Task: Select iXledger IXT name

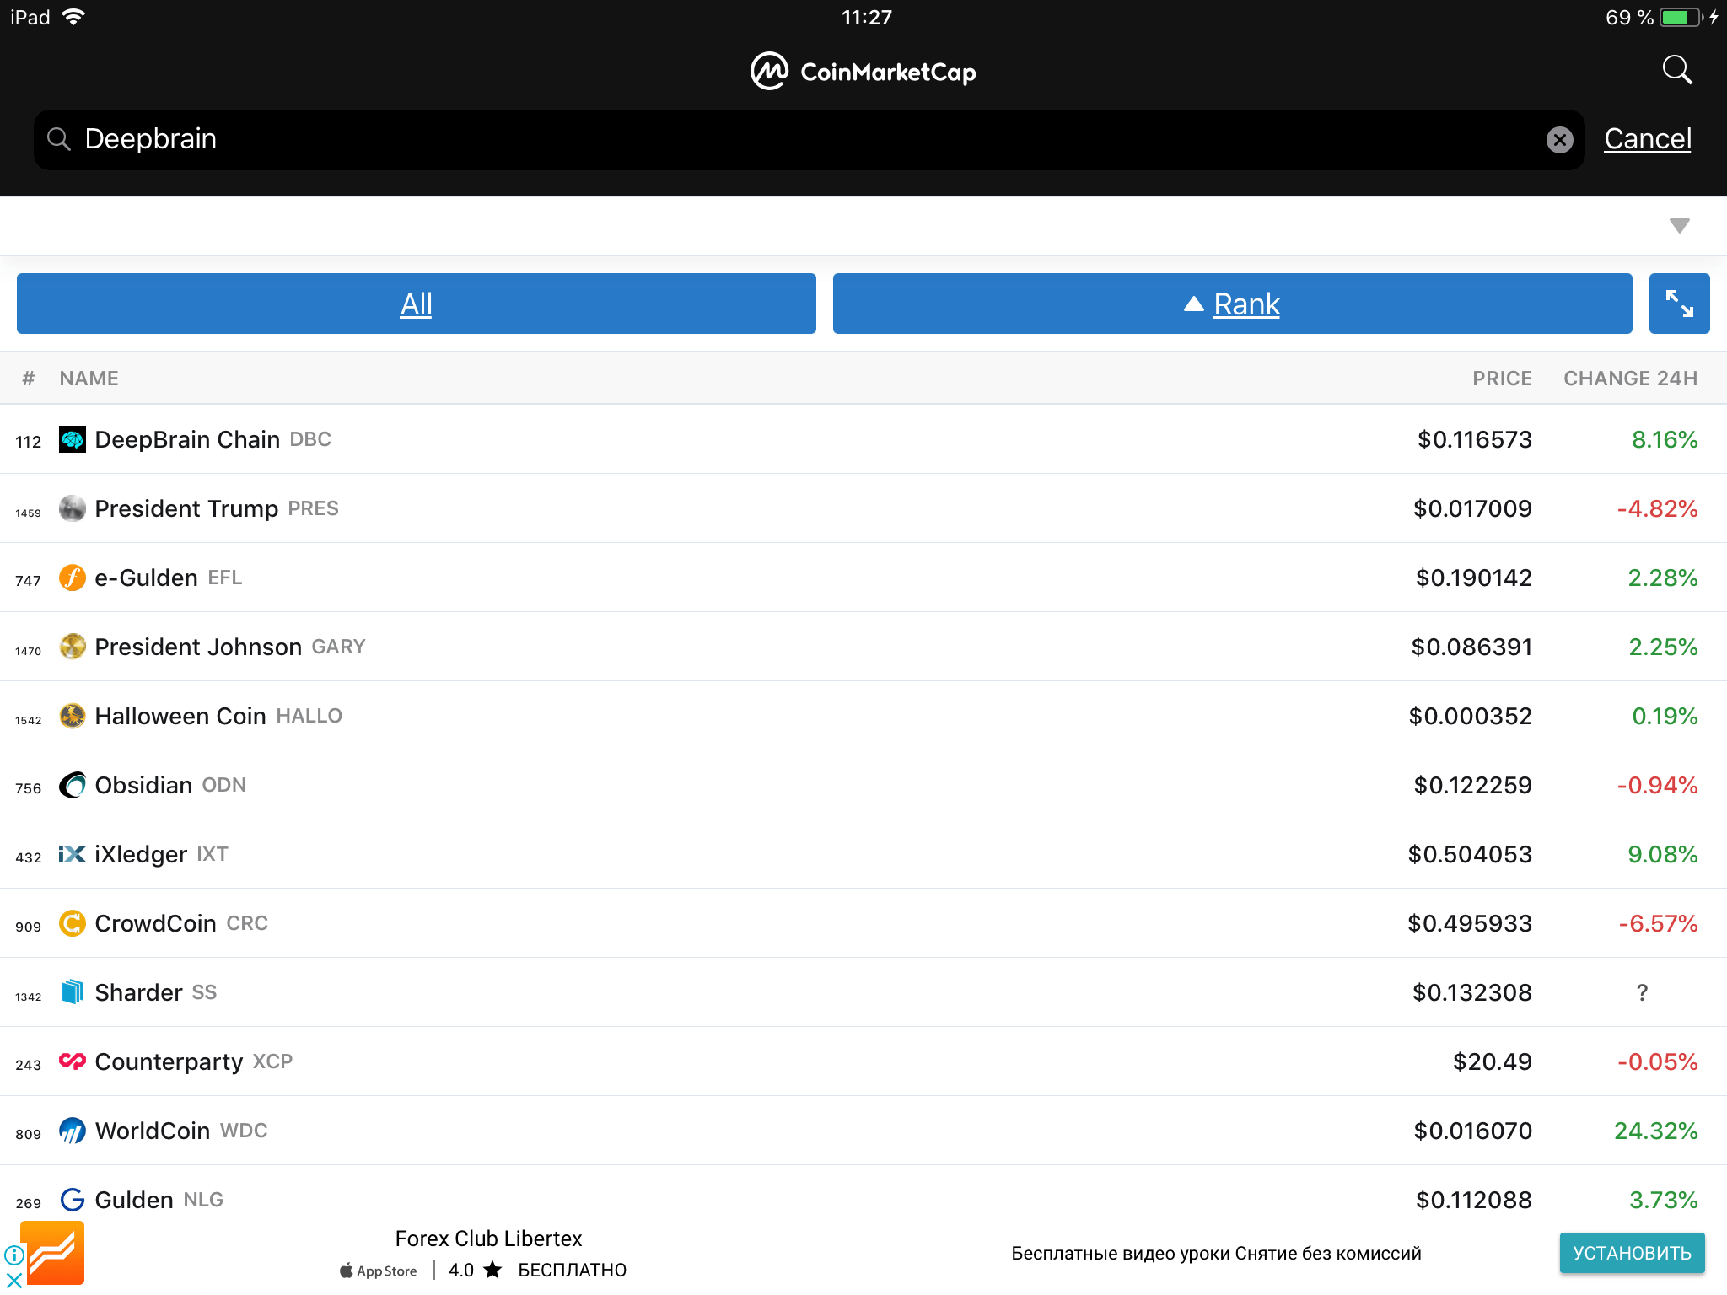Action: [x=161, y=854]
